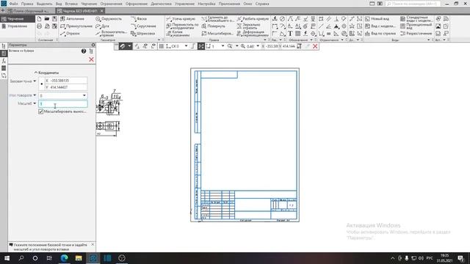The width and height of the screenshot is (470, 264).
Task: Click Вид с модели tool
Action: coord(380,26)
